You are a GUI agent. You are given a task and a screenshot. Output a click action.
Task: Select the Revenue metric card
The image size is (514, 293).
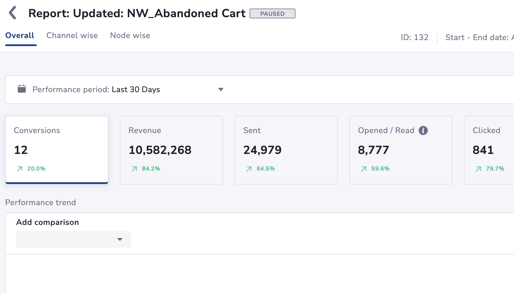point(172,150)
